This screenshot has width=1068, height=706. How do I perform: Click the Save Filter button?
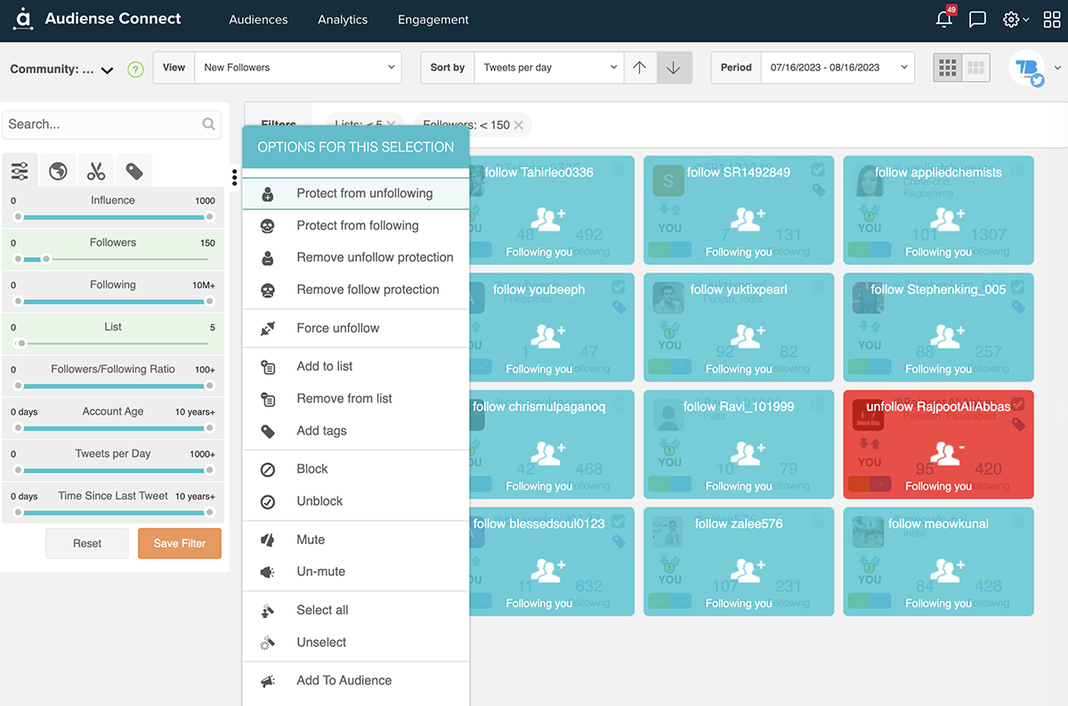click(180, 543)
